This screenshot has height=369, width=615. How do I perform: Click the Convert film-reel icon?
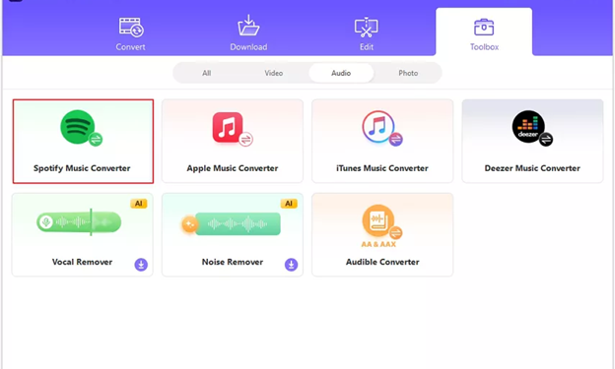point(131,27)
